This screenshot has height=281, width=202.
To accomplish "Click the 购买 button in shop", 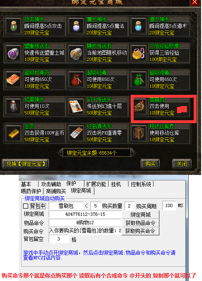I will 150,164.
